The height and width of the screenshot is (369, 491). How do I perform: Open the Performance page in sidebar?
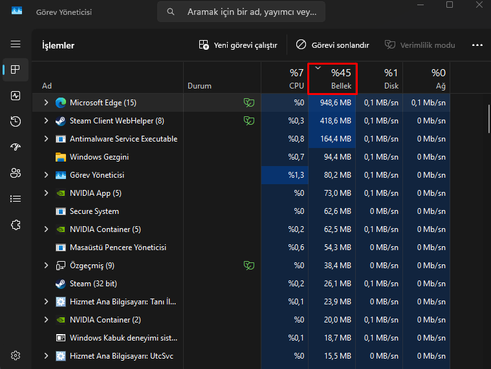point(16,96)
